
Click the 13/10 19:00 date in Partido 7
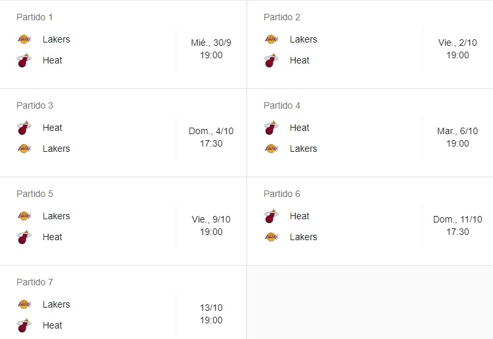[211, 314]
